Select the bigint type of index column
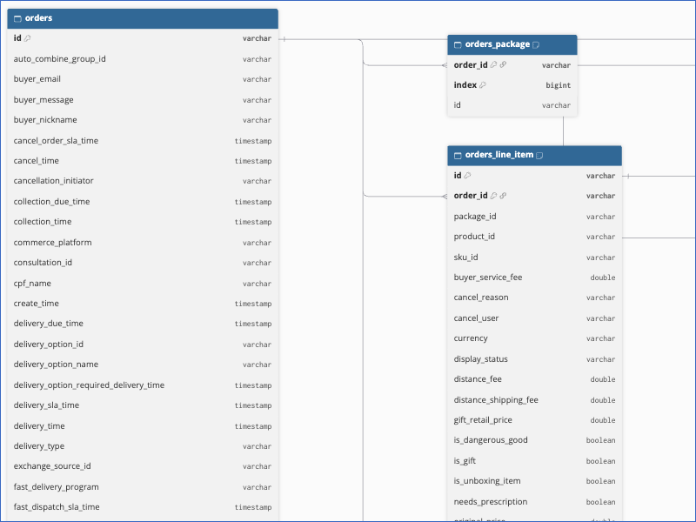The height and width of the screenshot is (522, 696). pyautogui.click(x=558, y=85)
